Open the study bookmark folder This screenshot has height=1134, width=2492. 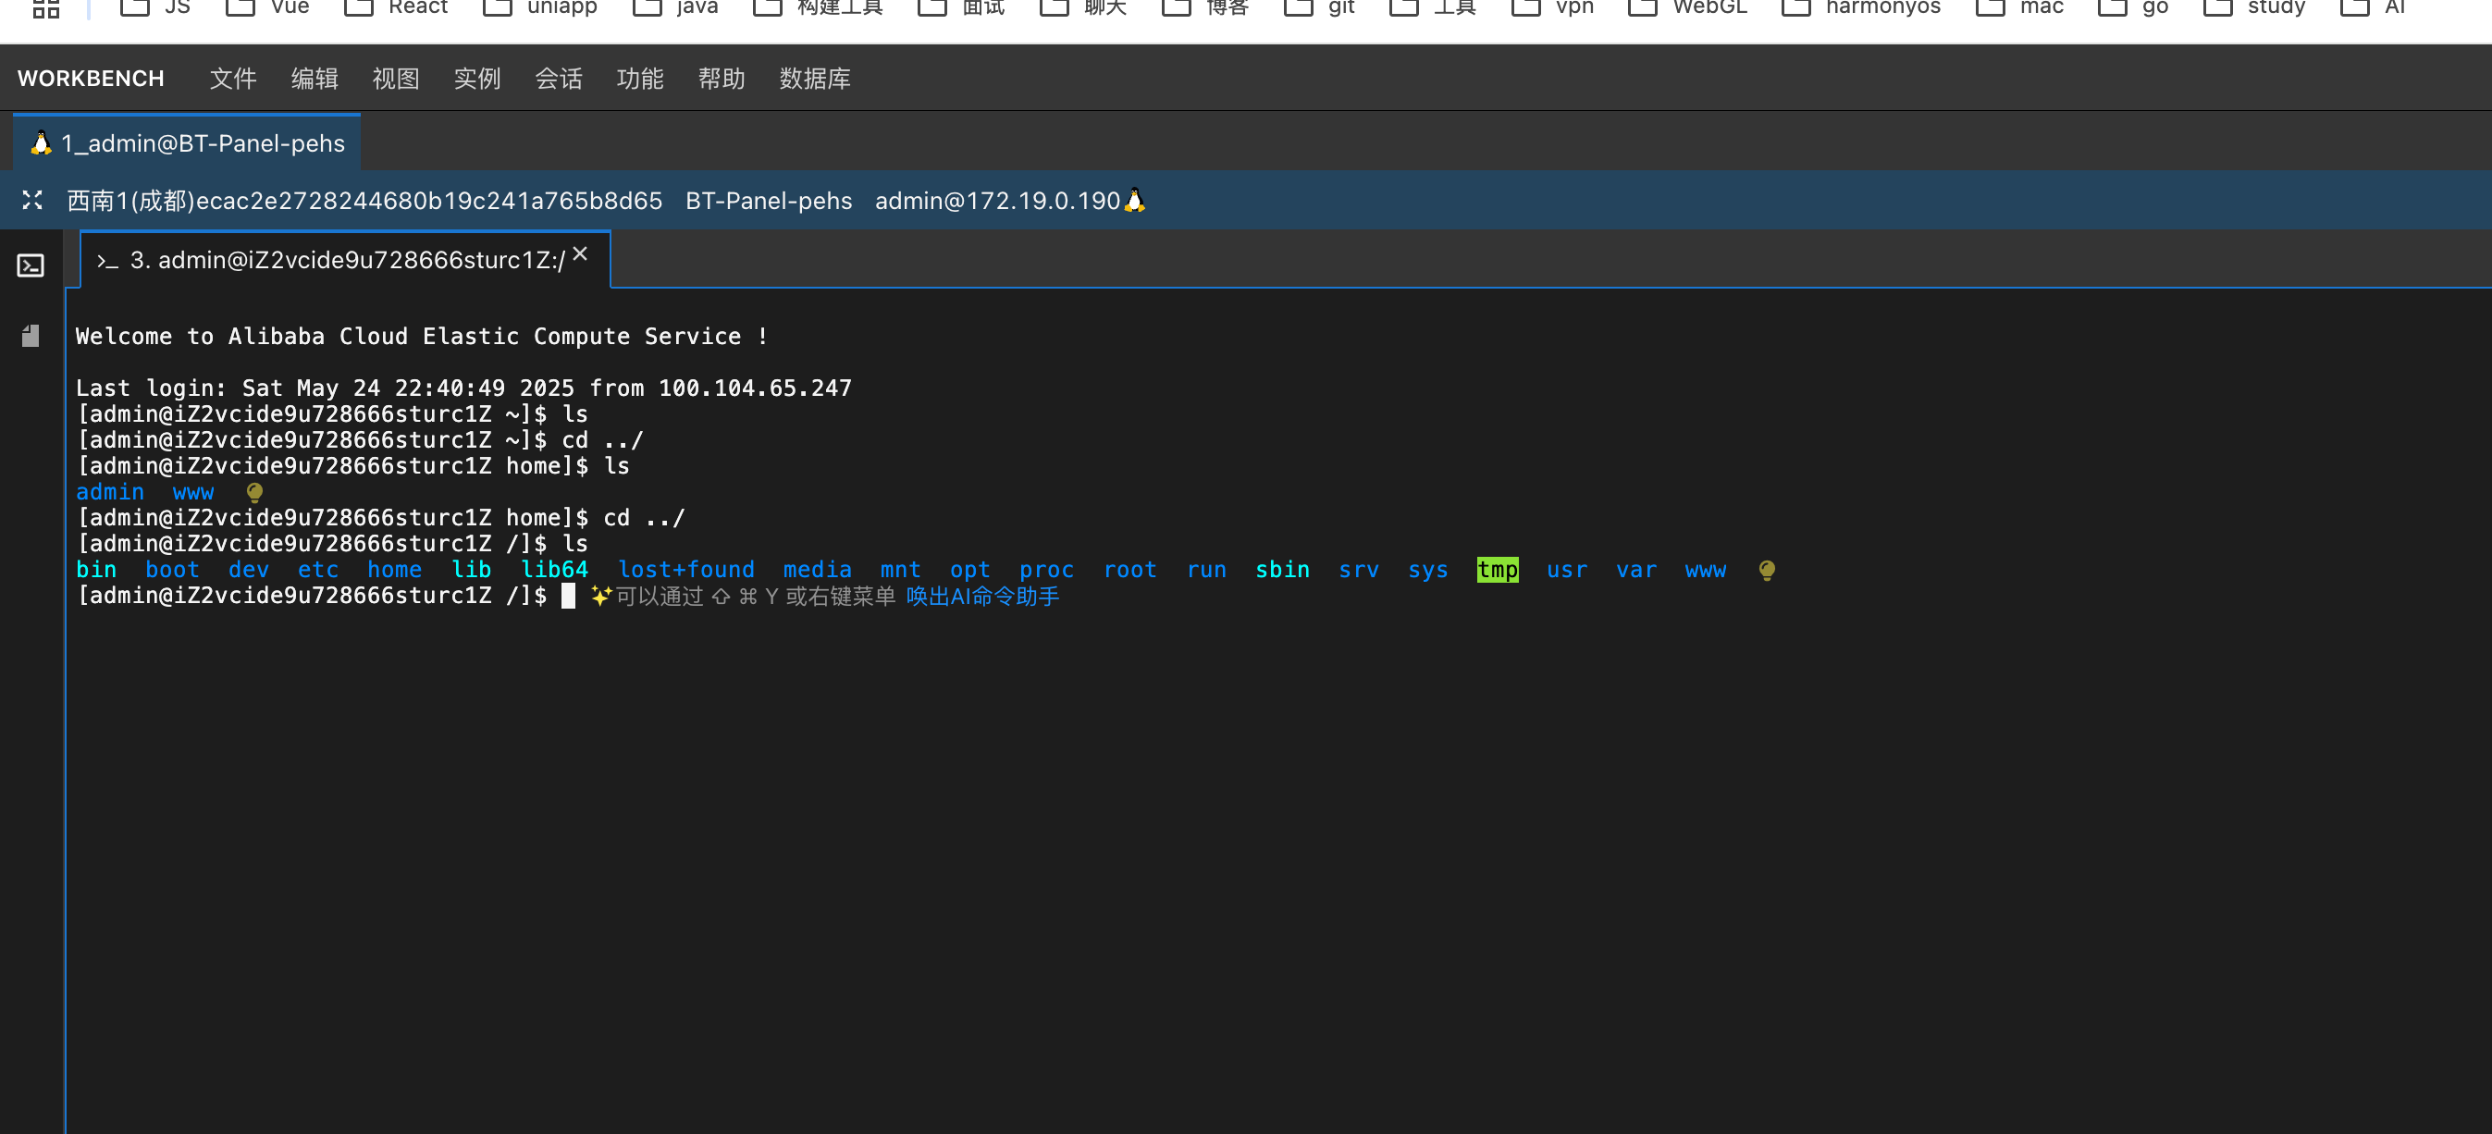click(2253, 7)
